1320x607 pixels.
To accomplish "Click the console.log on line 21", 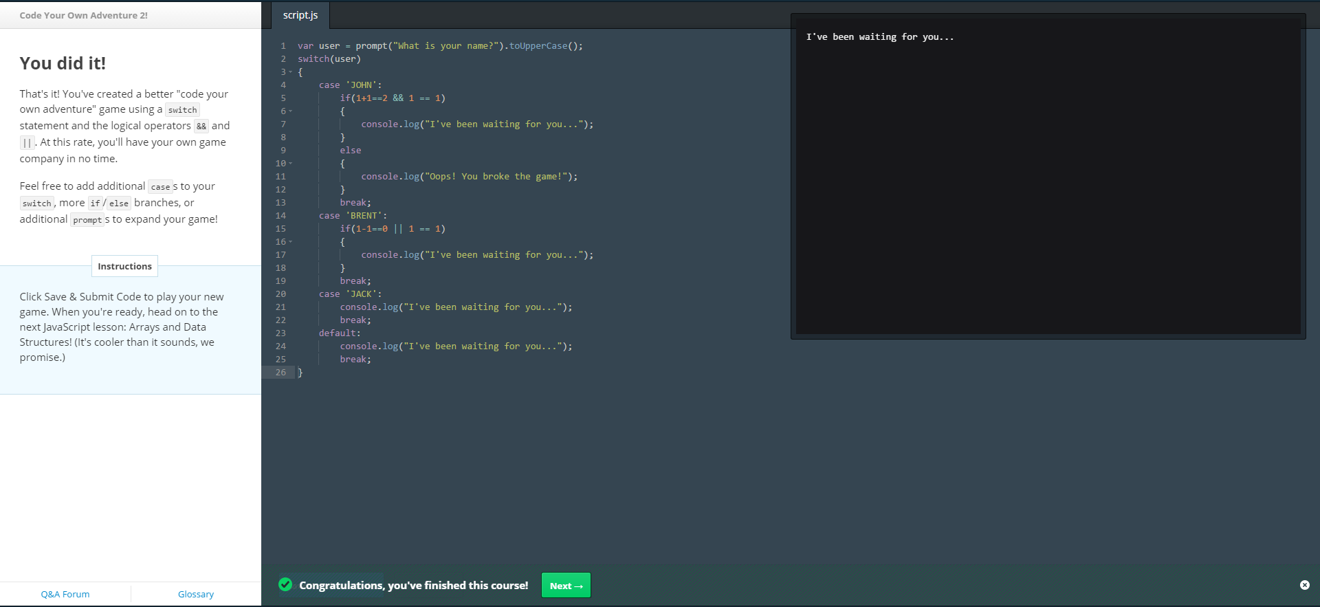I will 456,307.
